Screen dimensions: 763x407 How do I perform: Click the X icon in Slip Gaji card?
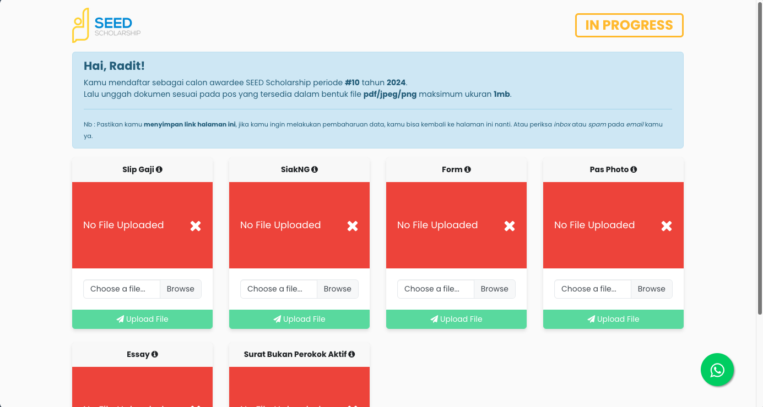tap(196, 226)
